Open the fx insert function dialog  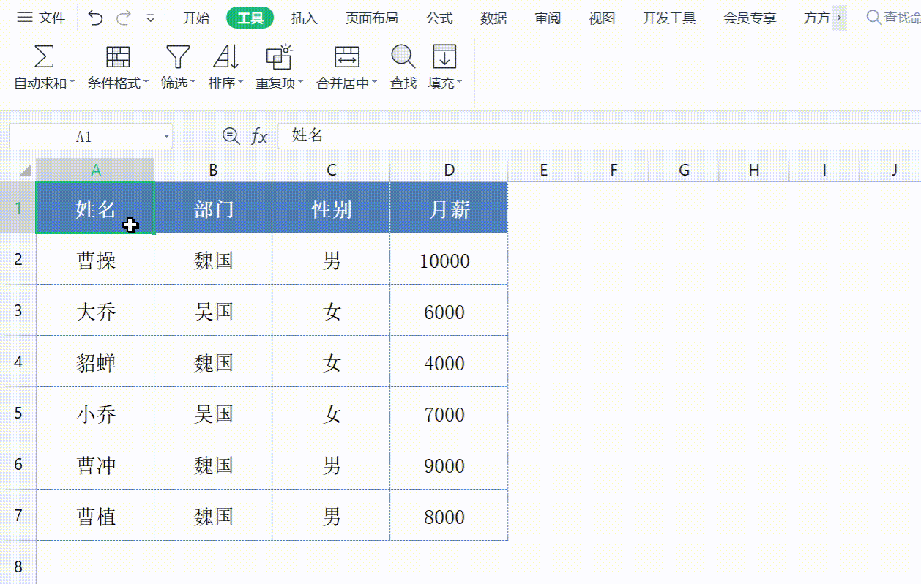[259, 136]
